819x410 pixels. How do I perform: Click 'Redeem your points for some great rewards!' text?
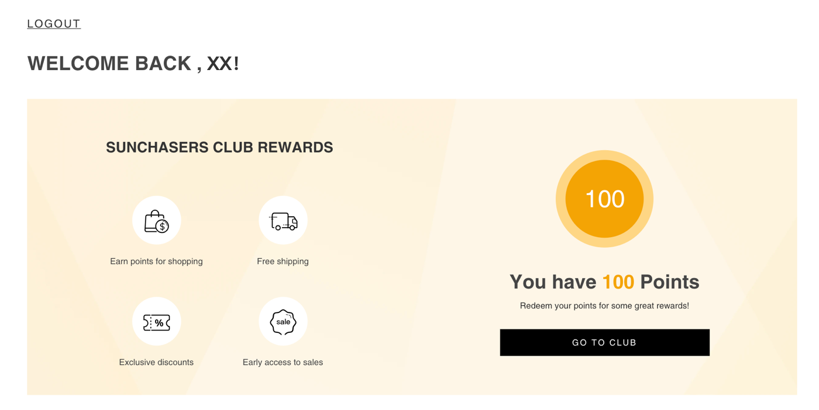tap(604, 305)
